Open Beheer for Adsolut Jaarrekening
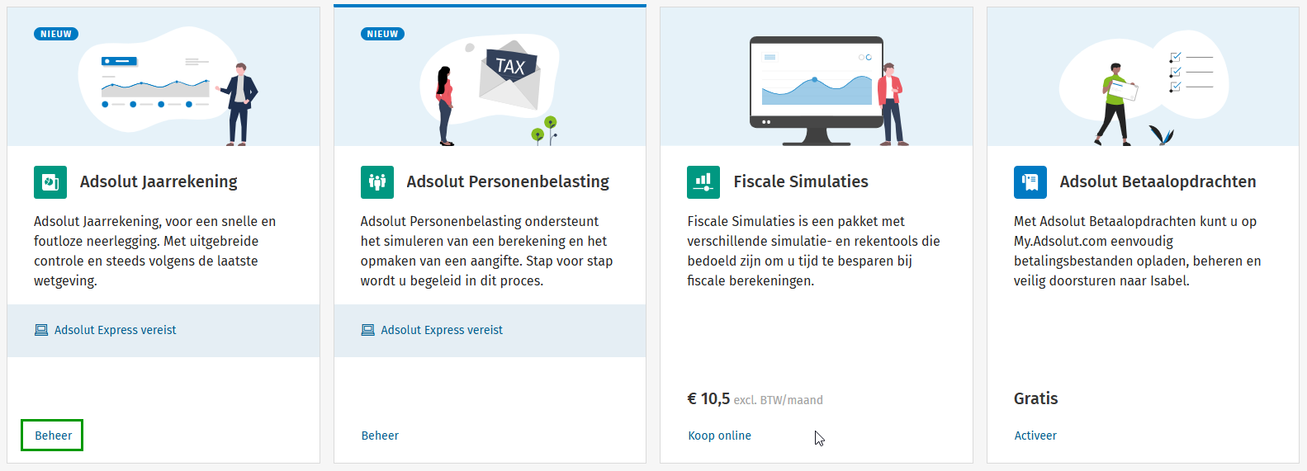Image resolution: width=1307 pixels, height=471 pixels. (54, 436)
